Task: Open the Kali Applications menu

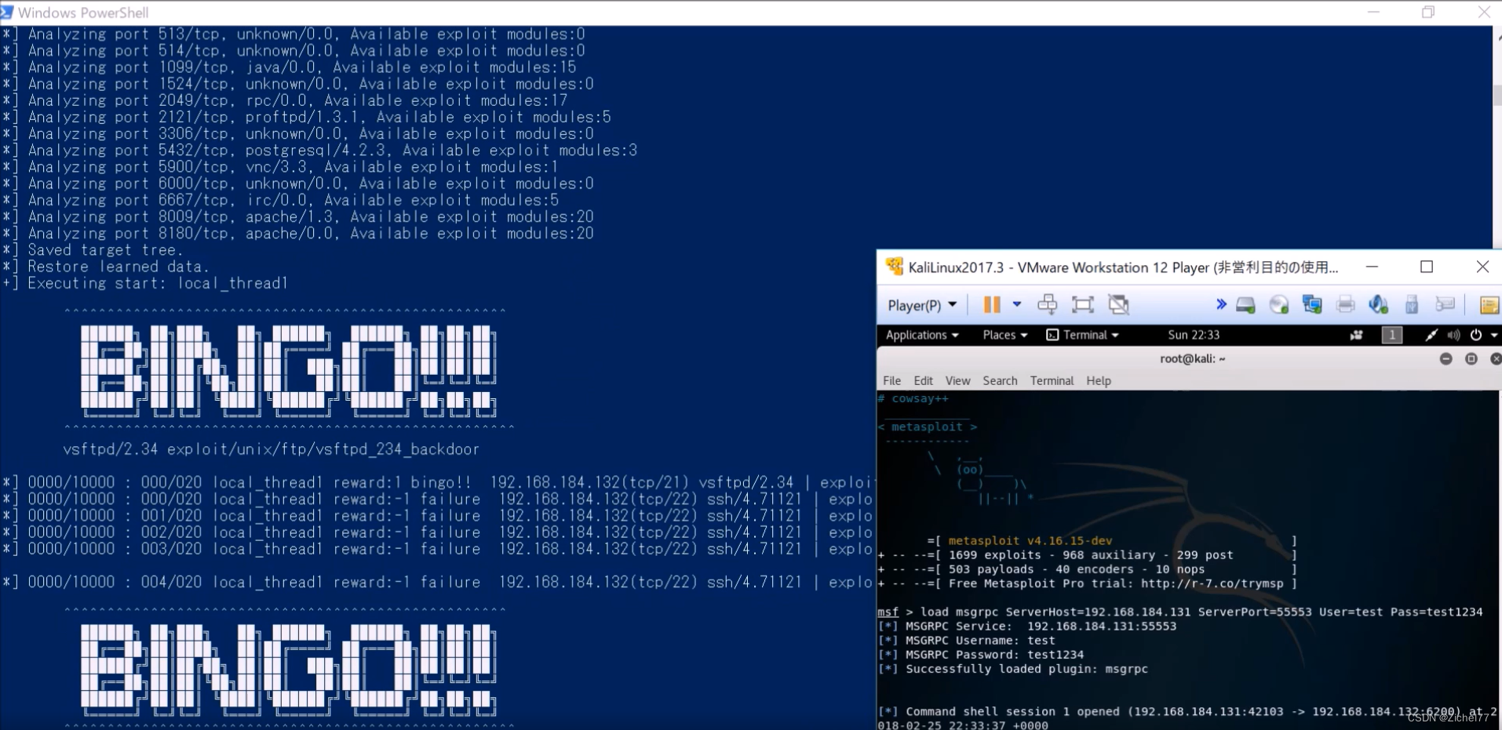Action: coord(922,335)
